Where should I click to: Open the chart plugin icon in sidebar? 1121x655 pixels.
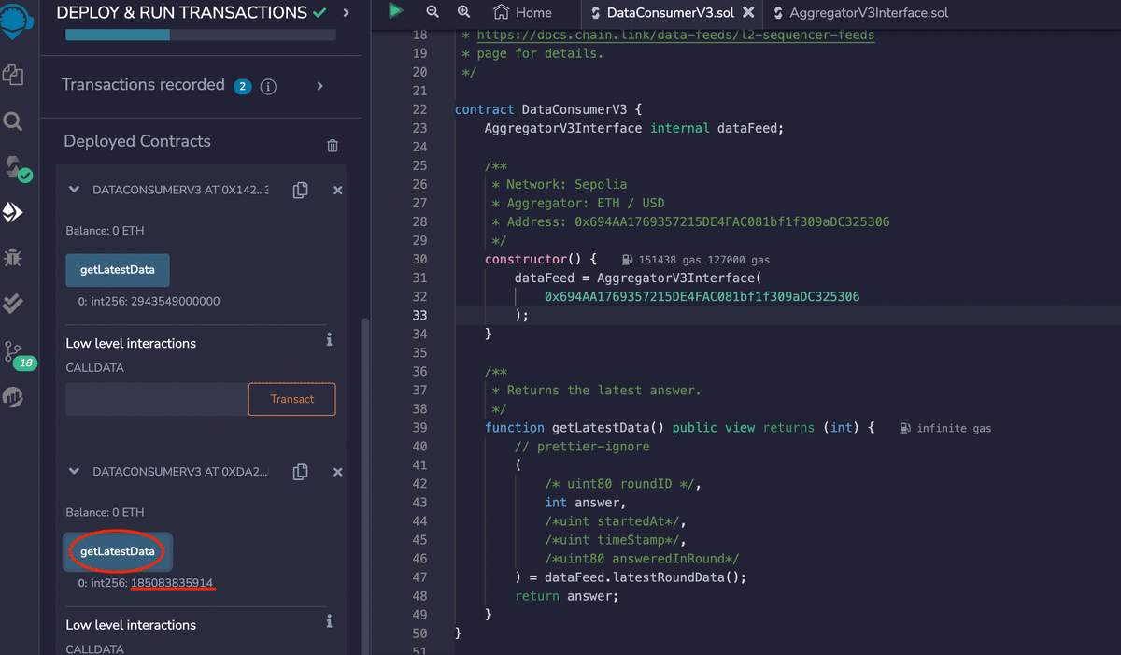(13, 397)
